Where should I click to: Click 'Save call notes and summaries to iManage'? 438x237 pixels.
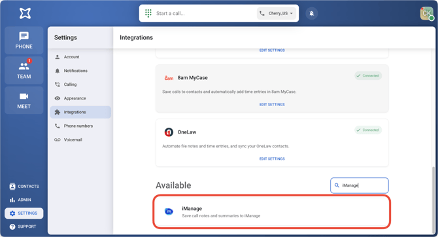click(221, 216)
